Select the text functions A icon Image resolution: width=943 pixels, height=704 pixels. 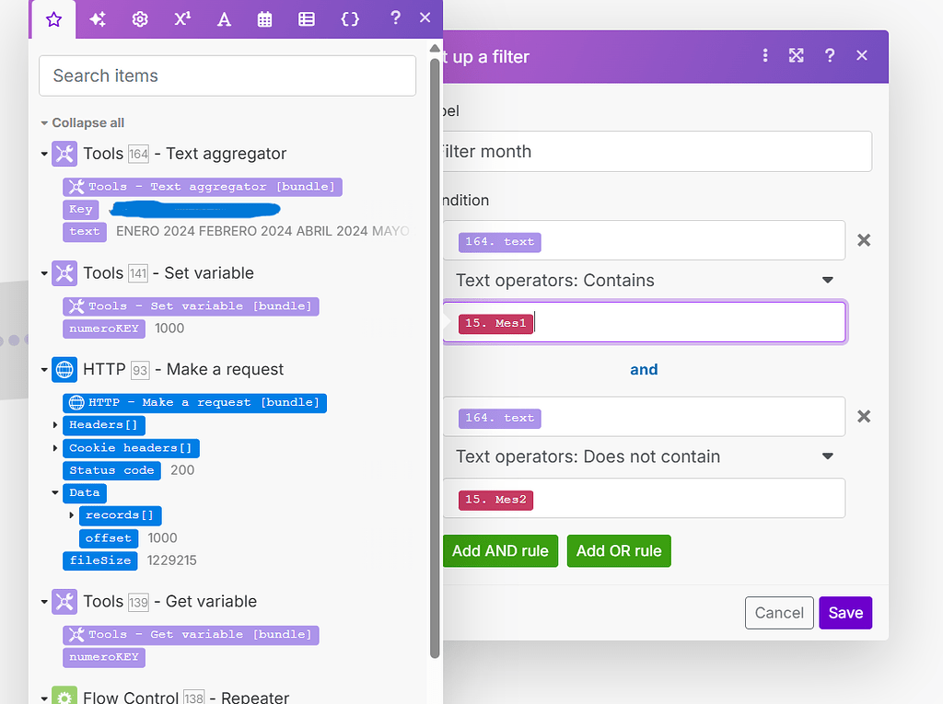point(223,18)
